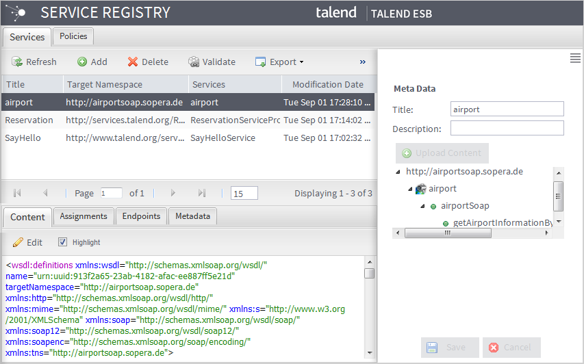The width and height of the screenshot is (584, 364).
Task: Open the Export dropdown menu
Action: (279, 62)
